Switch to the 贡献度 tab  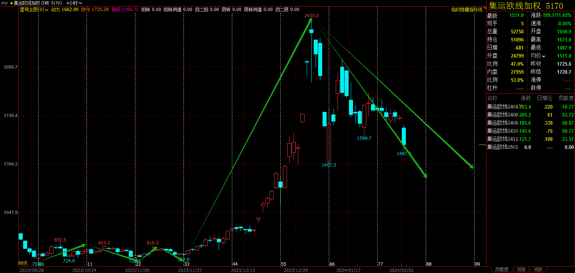coord(502,269)
